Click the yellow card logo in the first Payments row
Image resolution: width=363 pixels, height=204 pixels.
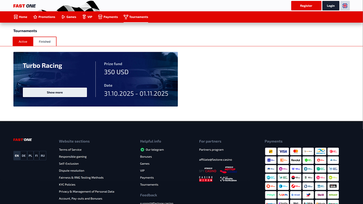pos(271,151)
